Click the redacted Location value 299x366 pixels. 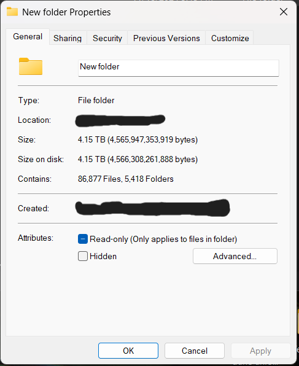[x=120, y=120]
